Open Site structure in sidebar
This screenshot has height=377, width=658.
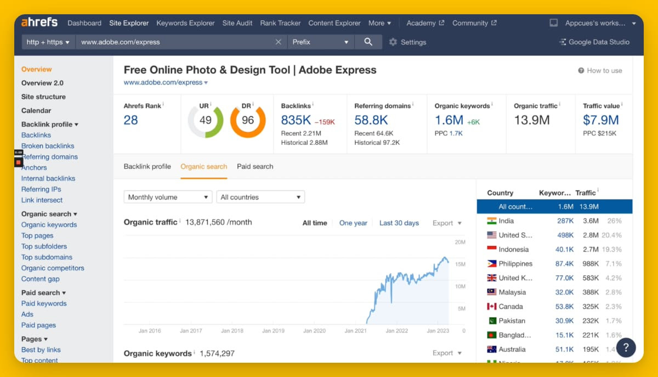[43, 97]
